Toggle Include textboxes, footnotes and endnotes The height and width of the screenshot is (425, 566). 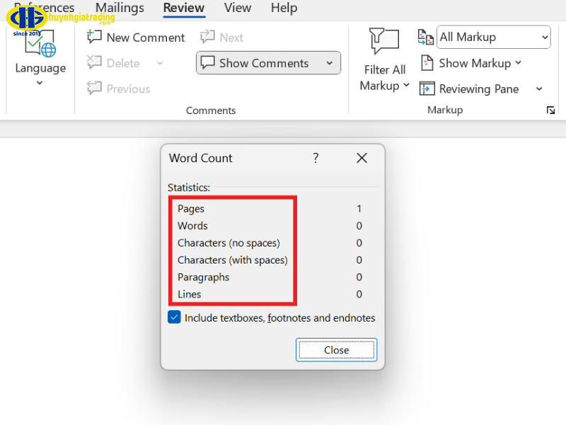174,317
